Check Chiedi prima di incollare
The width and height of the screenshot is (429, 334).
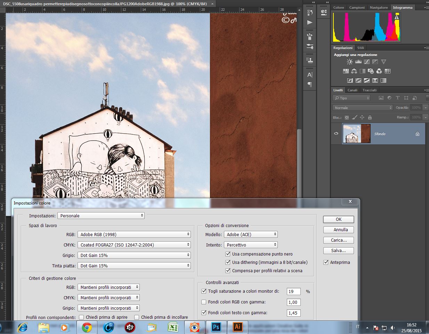[x=137, y=317]
